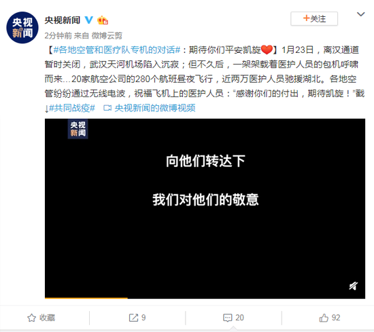This screenshot has width=374, height=332.
Task: Click the repost share icon showing 9
Action: tap(133, 318)
